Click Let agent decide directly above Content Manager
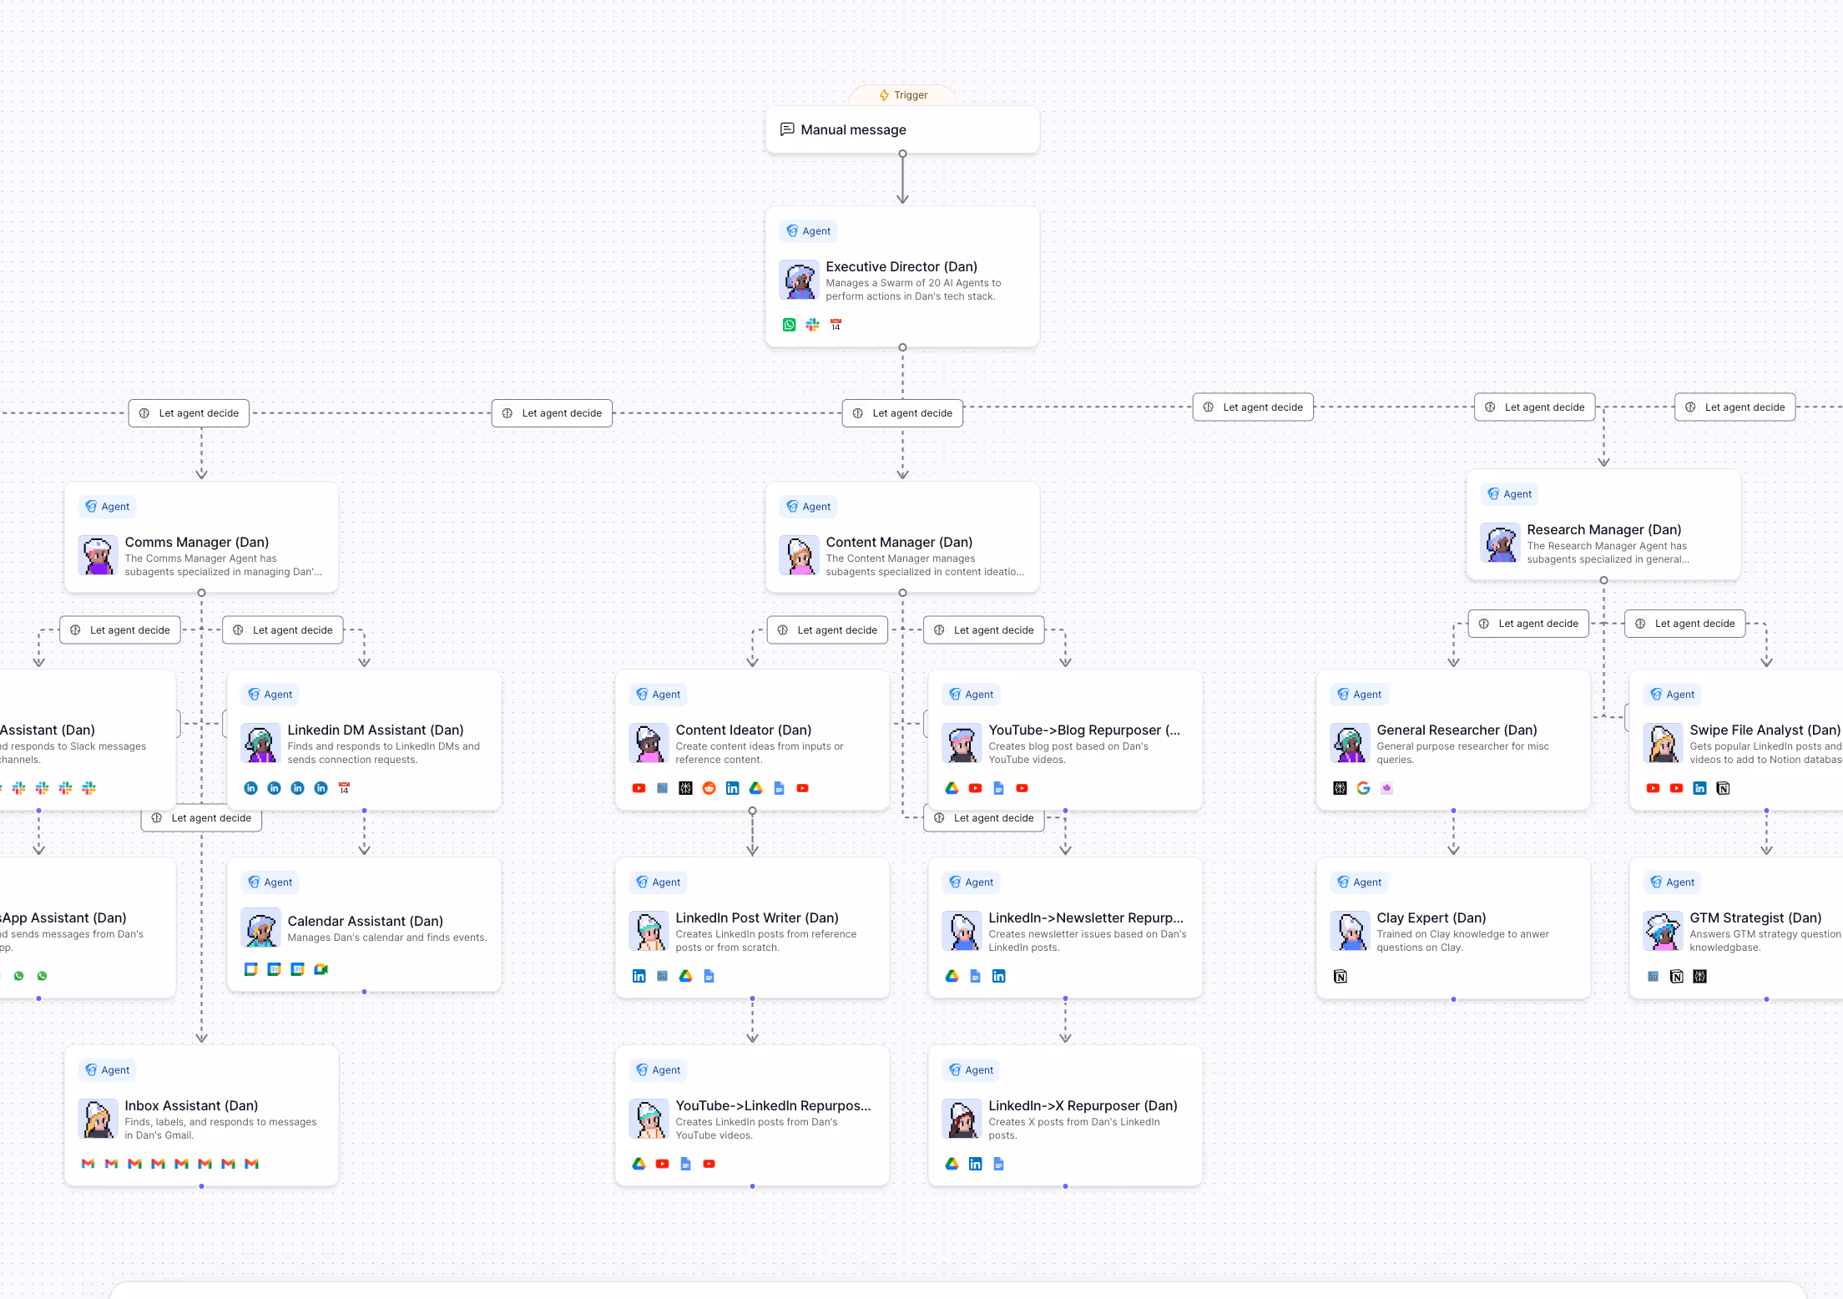Screen dimensions: 1843x1299 (x=902, y=413)
